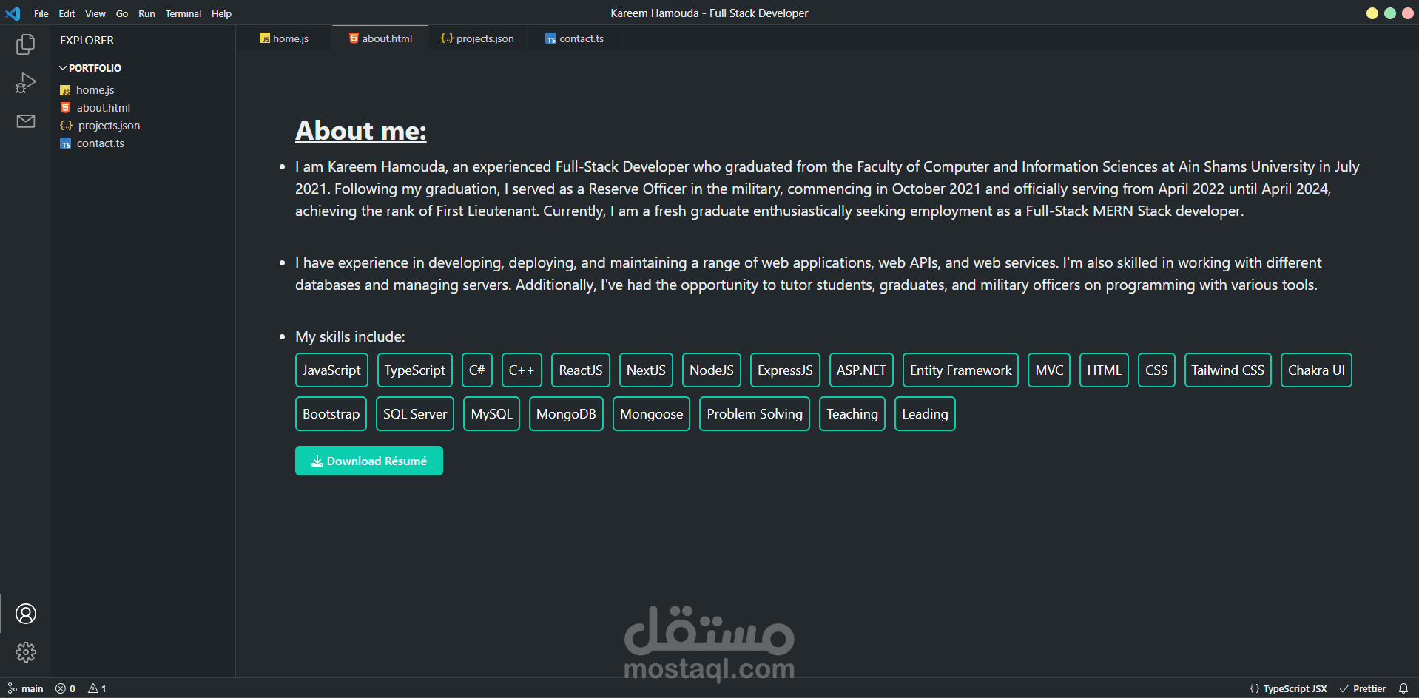The image size is (1419, 698).
Task: Switch to the projects.json tab
Action: [x=477, y=38]
